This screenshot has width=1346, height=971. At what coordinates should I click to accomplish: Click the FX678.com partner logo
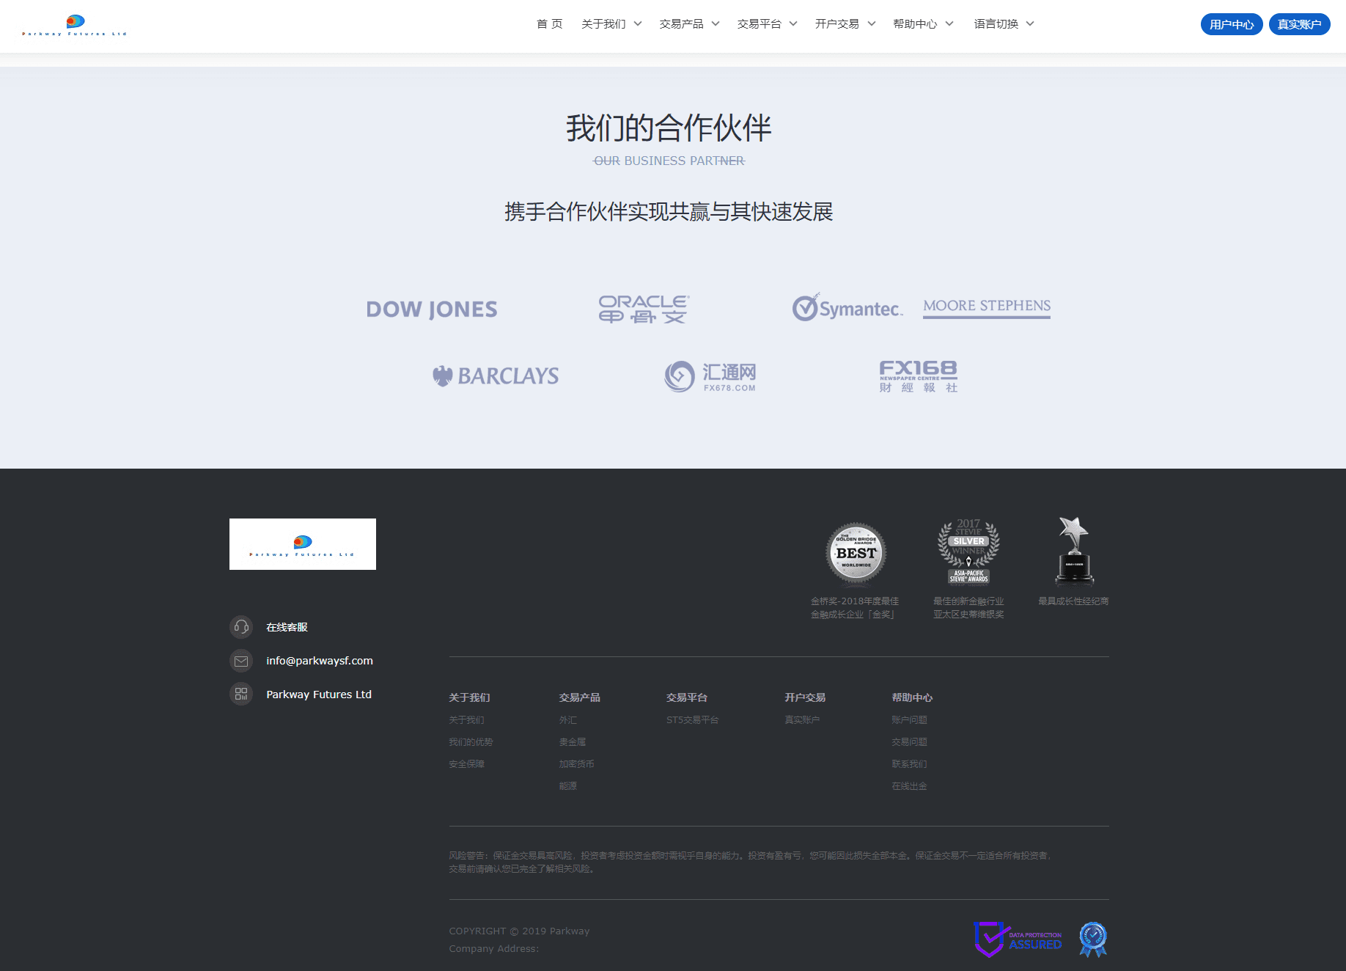point(710,376)
